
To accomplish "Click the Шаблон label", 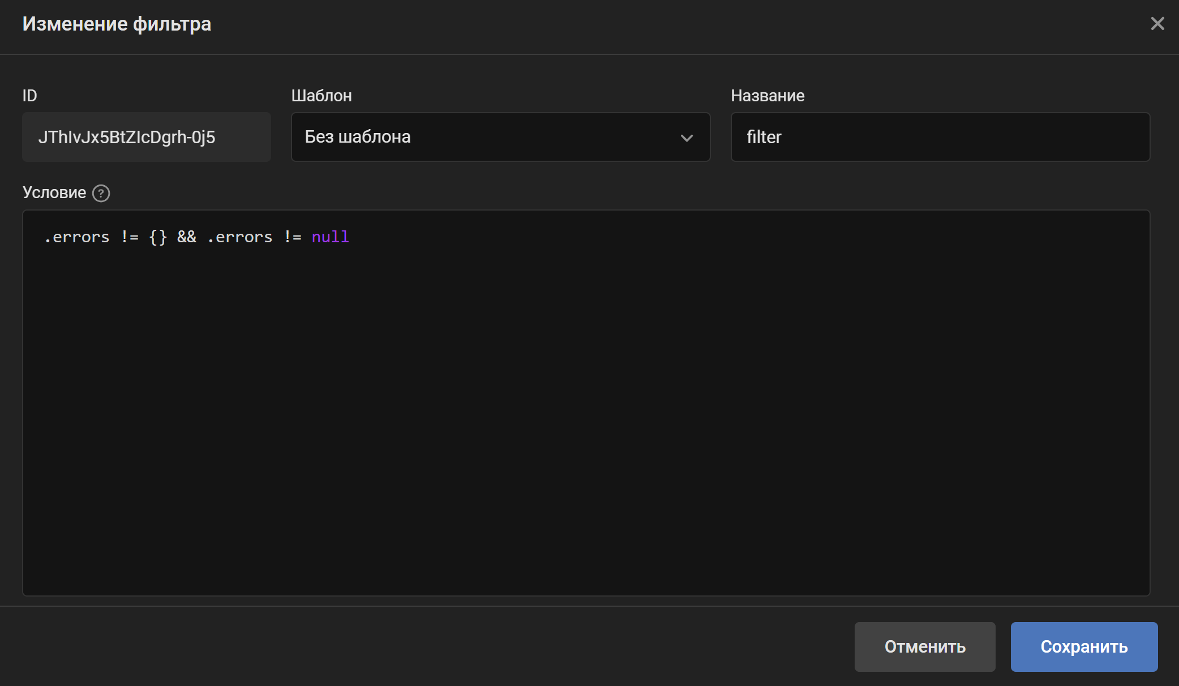I will pyautogui.click(x=321, y=96).
